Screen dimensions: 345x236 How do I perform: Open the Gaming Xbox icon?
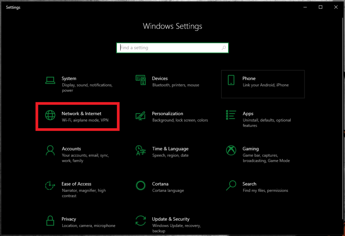231,150
